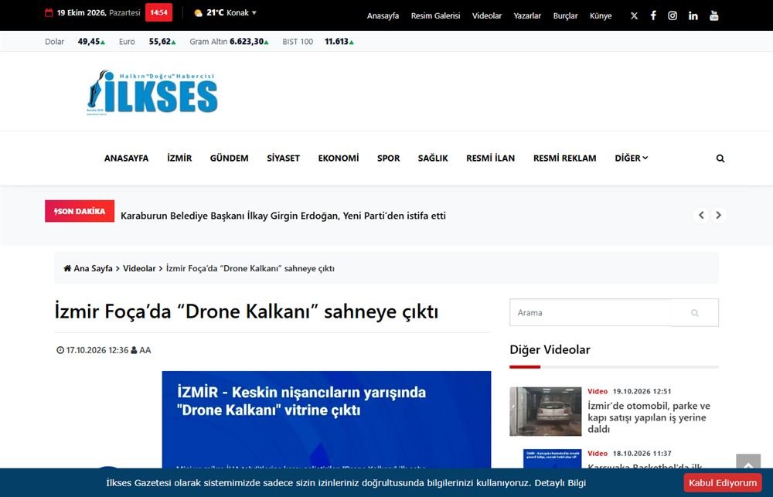Viewport: 773px width, 497px height.
Task: Open İzmir'de otomobil, parke ve kapı headline
Action: (x=649, y=417)
